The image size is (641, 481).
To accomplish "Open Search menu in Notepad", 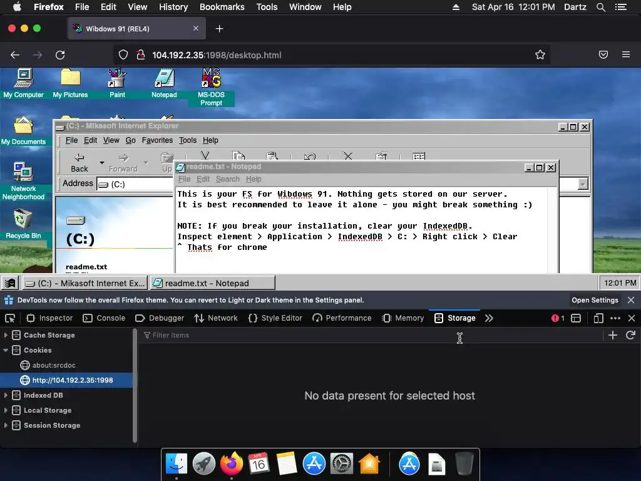I will 228,179.
